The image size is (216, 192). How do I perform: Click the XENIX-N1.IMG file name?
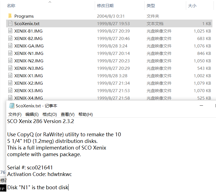[x=29, y=53]
